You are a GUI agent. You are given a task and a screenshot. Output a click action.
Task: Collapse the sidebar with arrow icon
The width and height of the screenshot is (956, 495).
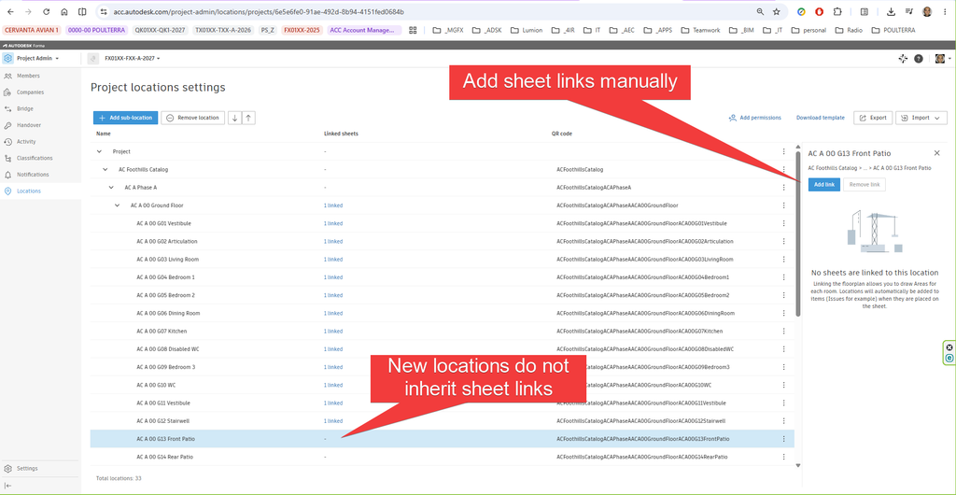[7, 486]
